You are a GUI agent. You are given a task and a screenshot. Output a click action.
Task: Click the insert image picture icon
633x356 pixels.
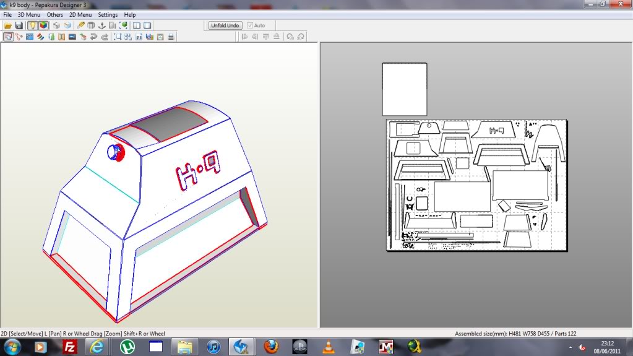click(72, 37)
